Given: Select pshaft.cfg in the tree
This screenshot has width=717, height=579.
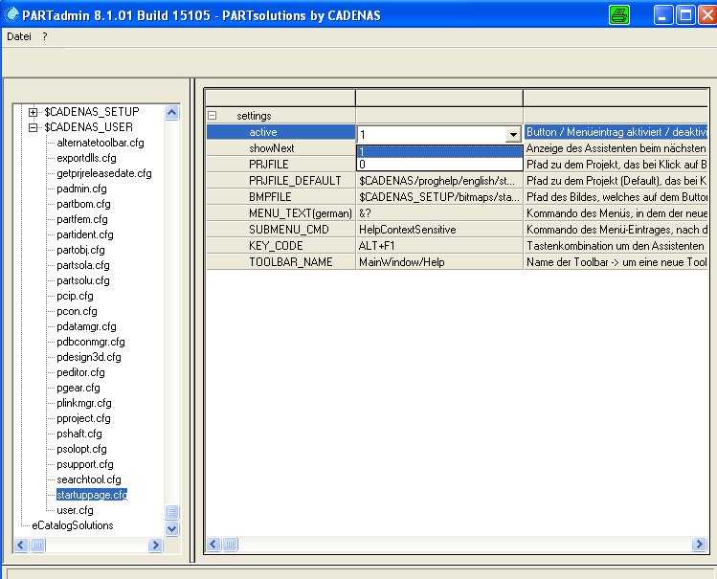Looking at the screenshot, I should [x=79, y=434].
